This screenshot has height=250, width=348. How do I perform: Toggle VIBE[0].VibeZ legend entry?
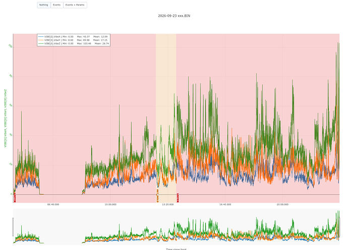(74, 44)
